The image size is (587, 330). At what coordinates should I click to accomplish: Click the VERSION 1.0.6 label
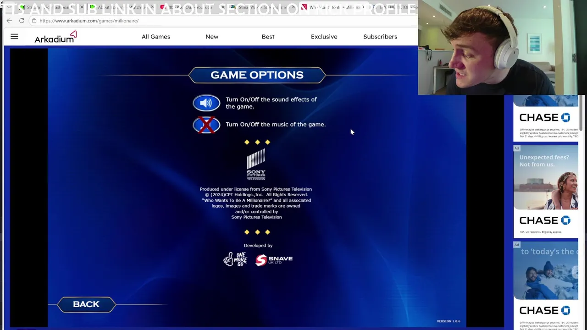448,321
